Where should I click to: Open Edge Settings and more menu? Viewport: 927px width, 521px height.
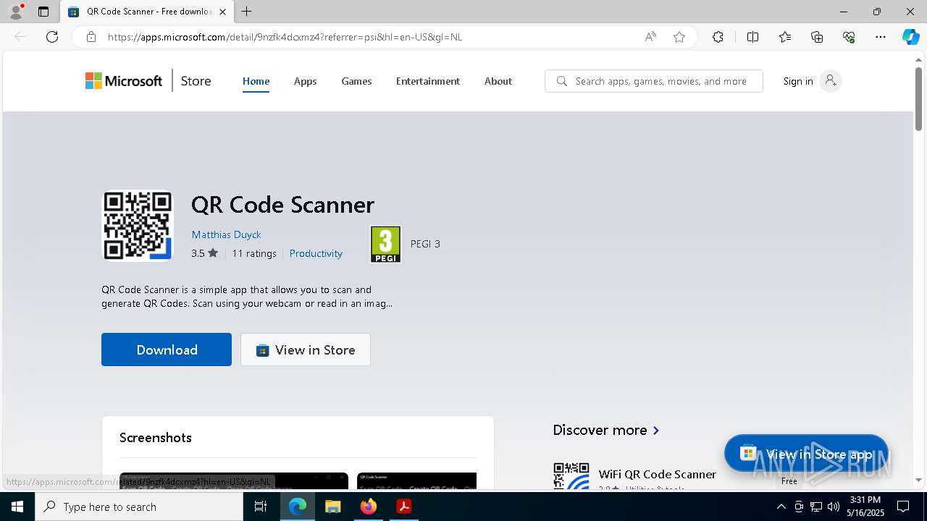[x=881, y=37]
